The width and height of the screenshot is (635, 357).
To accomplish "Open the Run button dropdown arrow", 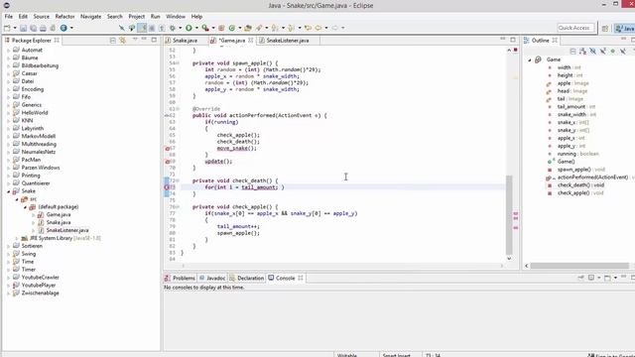I will tap(196, 28).
